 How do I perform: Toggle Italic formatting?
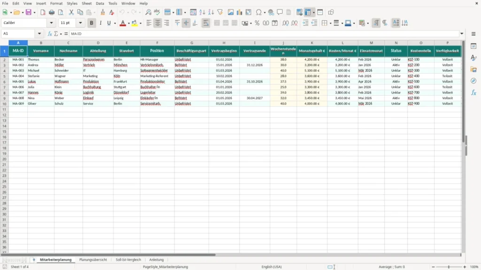[x=101, y=23]
